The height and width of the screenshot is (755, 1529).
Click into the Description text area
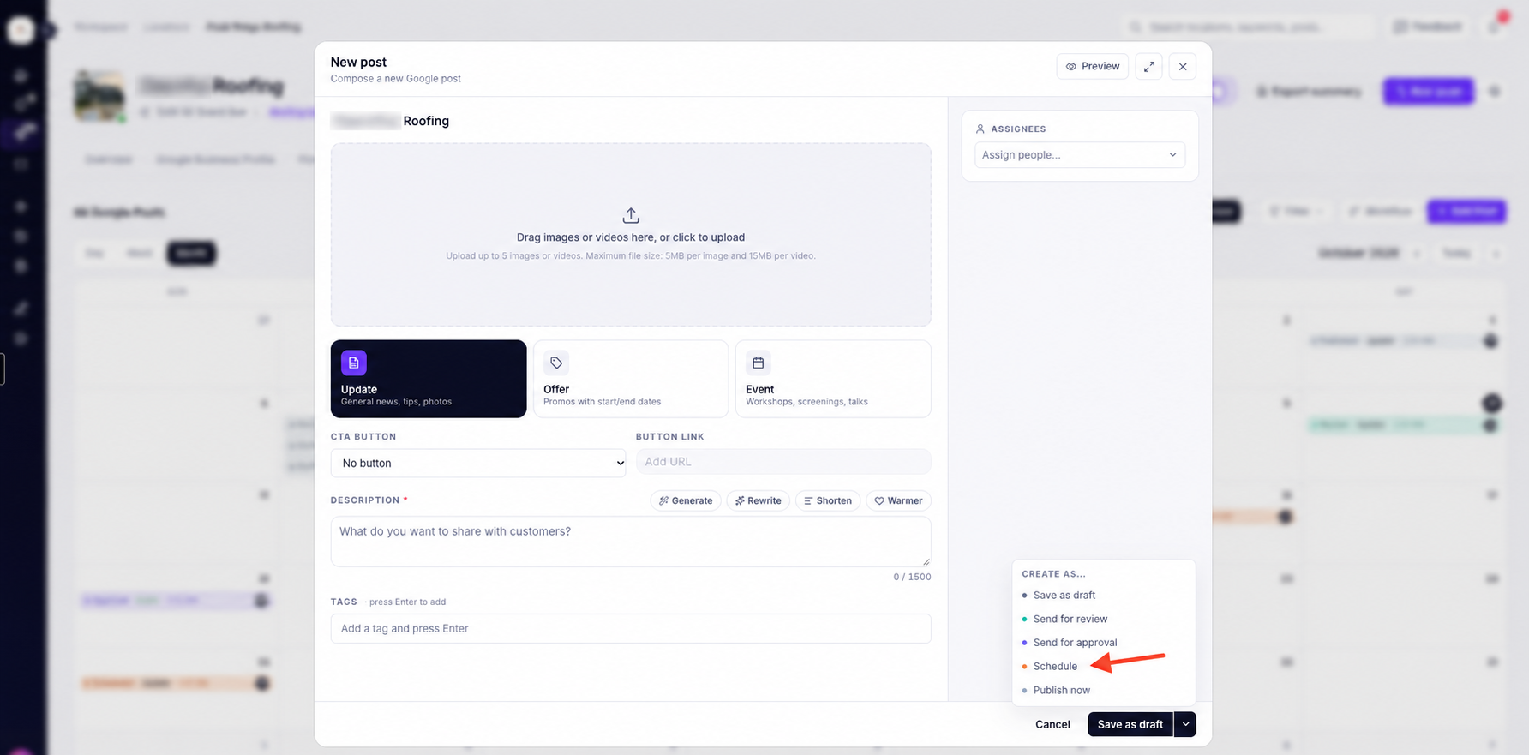tap(631, 541)
